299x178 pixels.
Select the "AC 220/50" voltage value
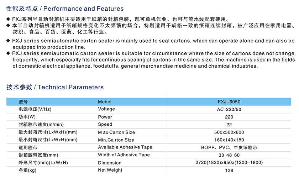pos(229,110)
